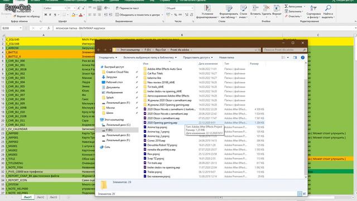357x201 pixels.
Task: Toggle underline formatting in Excel ribbon
Action: point(55,15)
